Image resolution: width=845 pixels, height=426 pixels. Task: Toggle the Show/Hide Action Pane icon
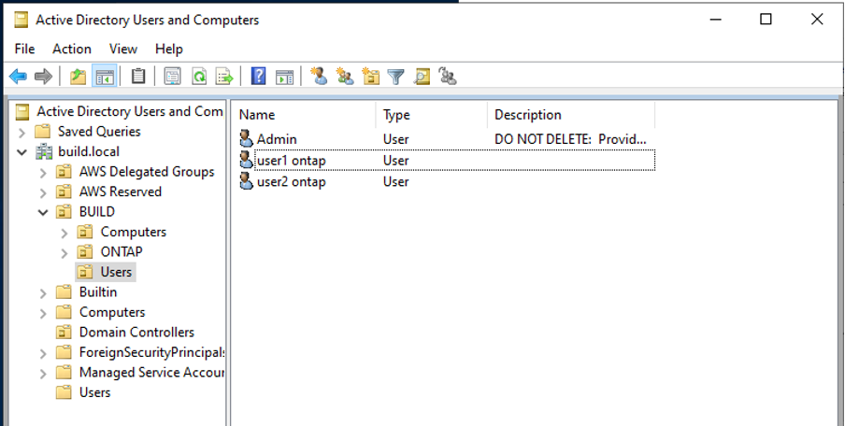click(284, 77)
